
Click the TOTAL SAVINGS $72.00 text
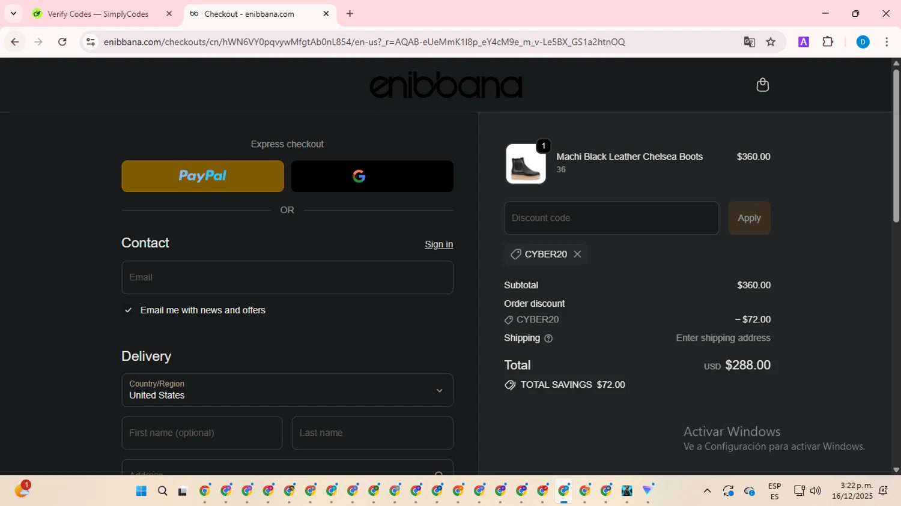pyautogui.click(x=572, y=385)
